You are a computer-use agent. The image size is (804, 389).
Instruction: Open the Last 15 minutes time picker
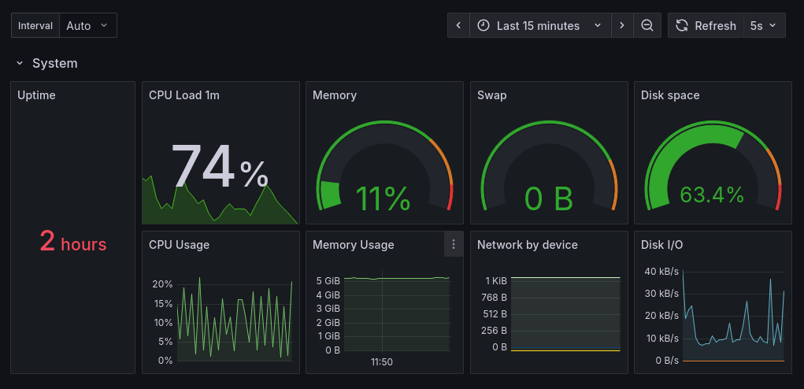tap(539, 25)
